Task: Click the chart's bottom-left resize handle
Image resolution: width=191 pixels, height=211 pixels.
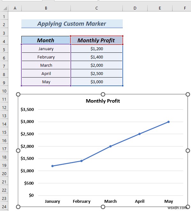Action: (x=18, y=207)
